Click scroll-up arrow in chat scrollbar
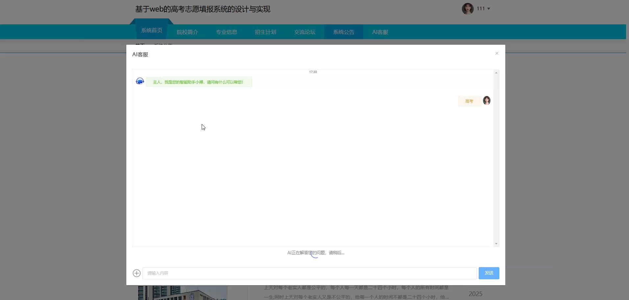Screen dimensions: 629x300 pos(496,73)
